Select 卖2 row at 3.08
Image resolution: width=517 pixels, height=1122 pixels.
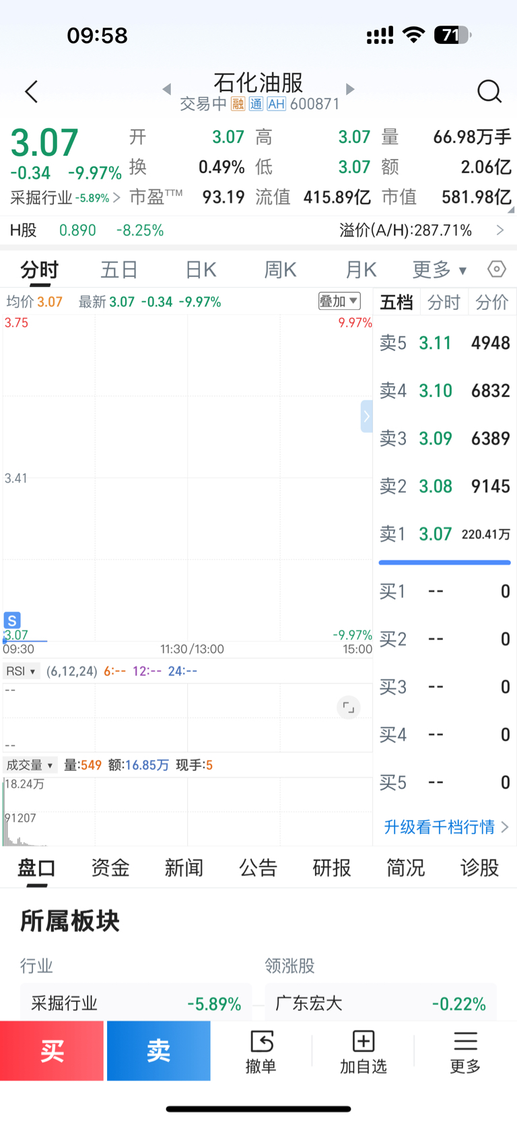coord(445,487)
